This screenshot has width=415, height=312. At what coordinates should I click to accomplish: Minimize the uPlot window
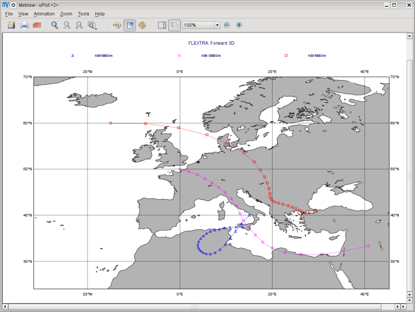(386, 5)
